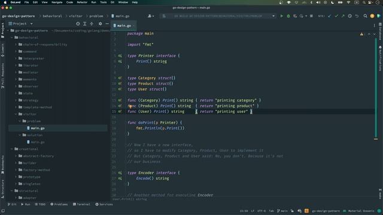The height and width of the screenshot is (215, 383).
Task: Open the Services tool window
Action: [104, 204]
